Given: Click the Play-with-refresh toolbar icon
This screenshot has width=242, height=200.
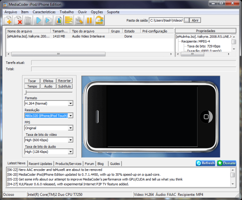Looking at the screenshot, I should 48,20.
